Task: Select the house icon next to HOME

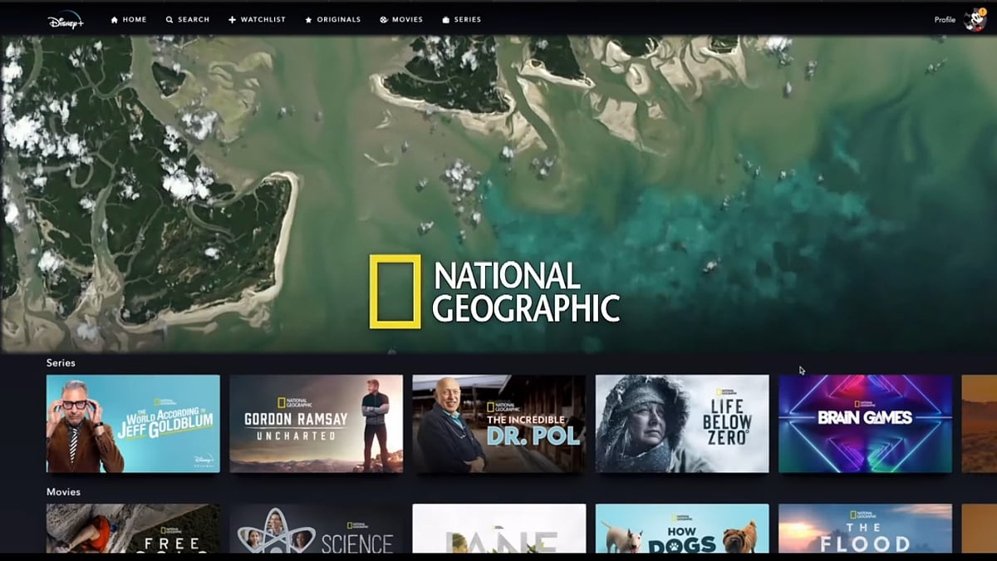Action: [112, 18]
